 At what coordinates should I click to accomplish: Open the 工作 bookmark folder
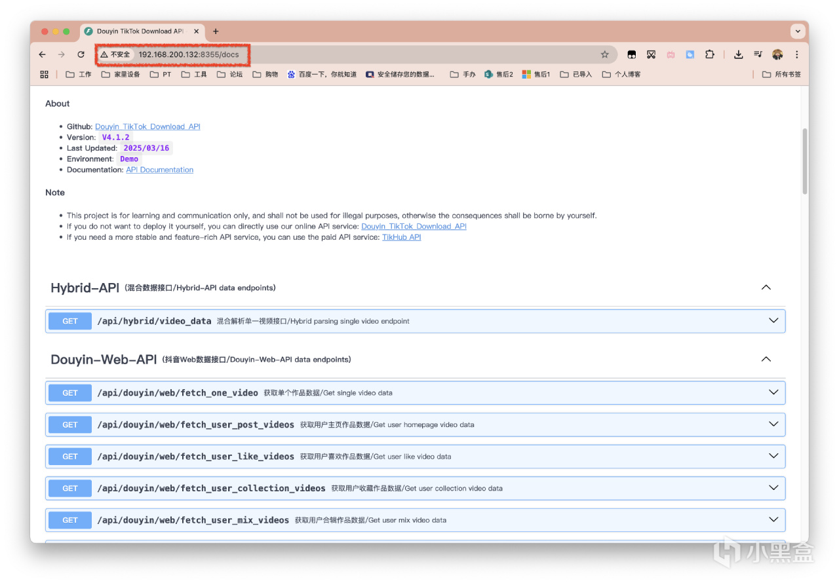79,74
